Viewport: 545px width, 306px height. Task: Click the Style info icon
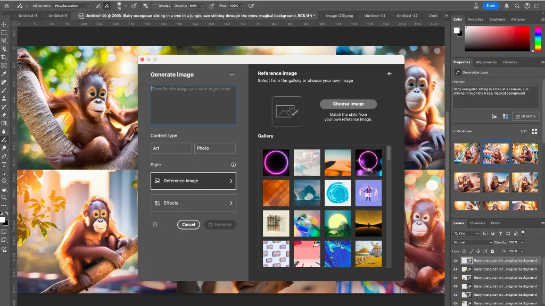pos(233,165)
